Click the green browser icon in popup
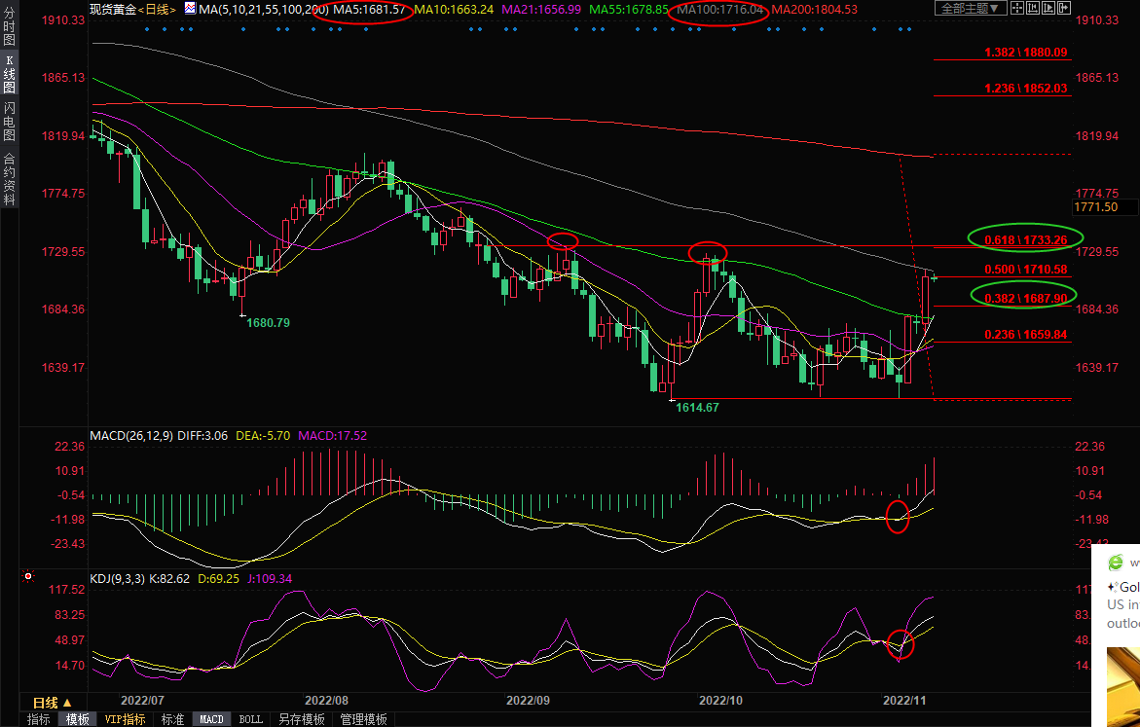Screen dimensions: 1140x727 (1115, 562)
